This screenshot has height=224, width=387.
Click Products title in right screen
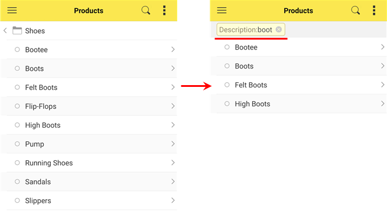click(298, 11)
